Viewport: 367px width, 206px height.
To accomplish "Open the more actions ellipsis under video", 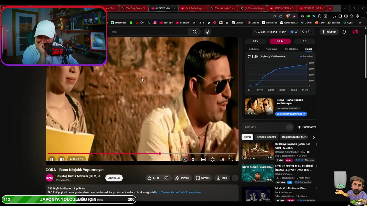I will 235,178.
